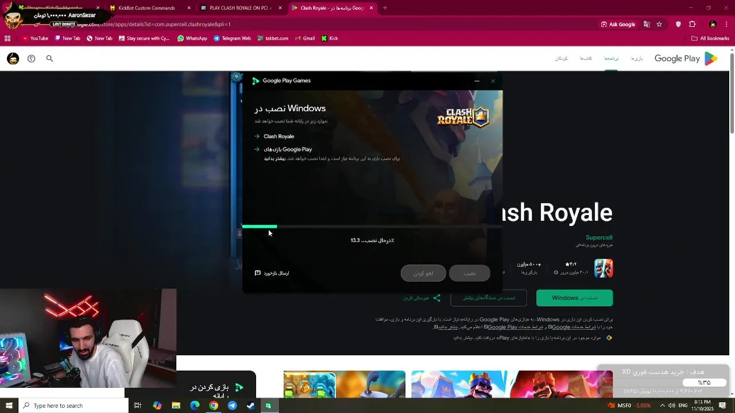This screenshot has height=413, width=735.
Task: Click the installation progress bar in dialog
Action: pos(372,227)
